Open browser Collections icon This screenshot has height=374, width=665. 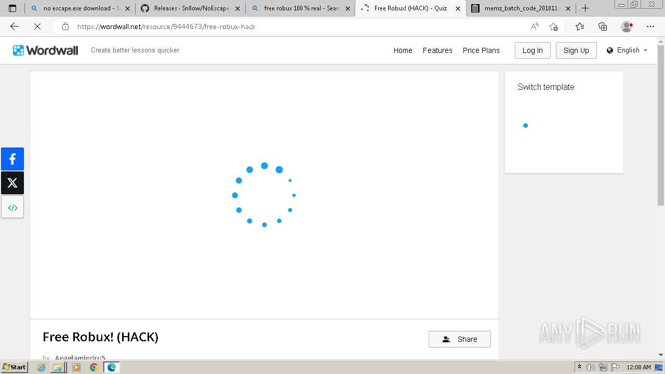click(x=603, y=26)
